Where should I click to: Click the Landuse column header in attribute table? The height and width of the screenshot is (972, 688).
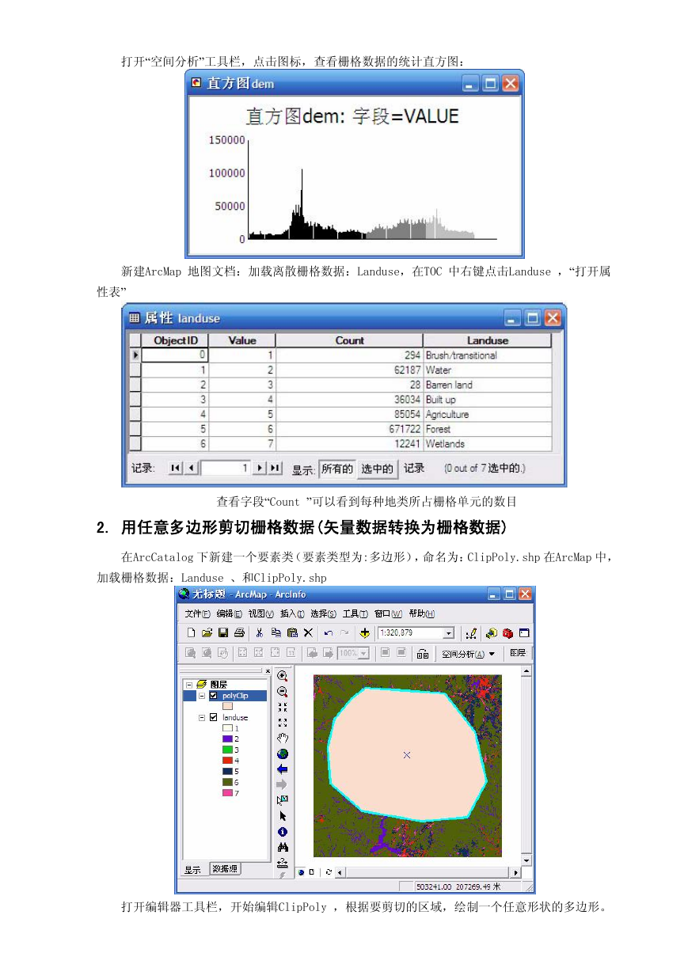click(487, 340)
